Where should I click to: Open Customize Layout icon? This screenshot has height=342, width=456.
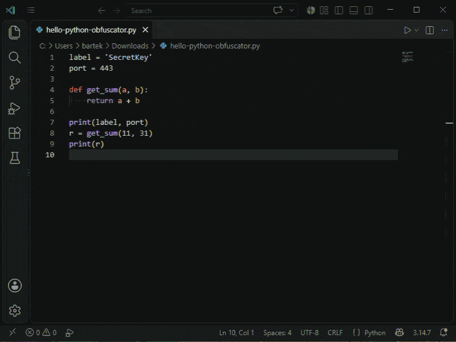coord(324,10)
